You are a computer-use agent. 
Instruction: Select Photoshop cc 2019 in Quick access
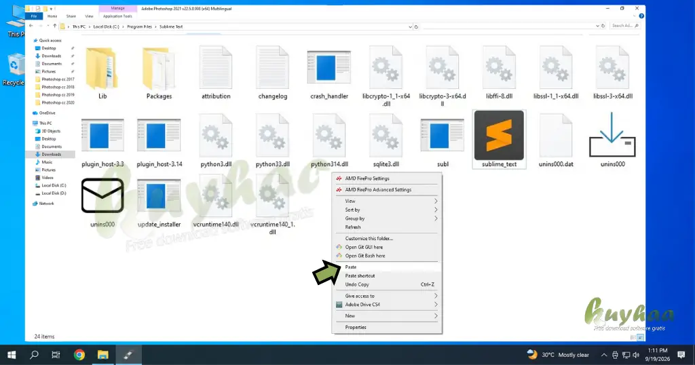58,95
